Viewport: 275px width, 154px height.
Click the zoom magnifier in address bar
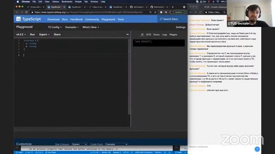click(150, 12)
